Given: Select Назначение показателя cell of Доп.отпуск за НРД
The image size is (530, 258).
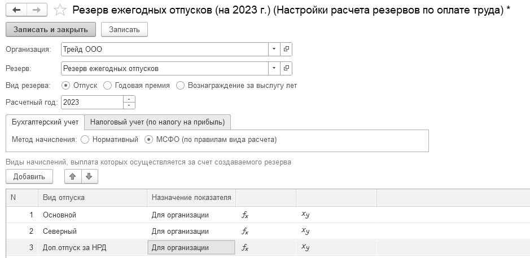Looking at the screenshot, I should (x=191, y=247).
